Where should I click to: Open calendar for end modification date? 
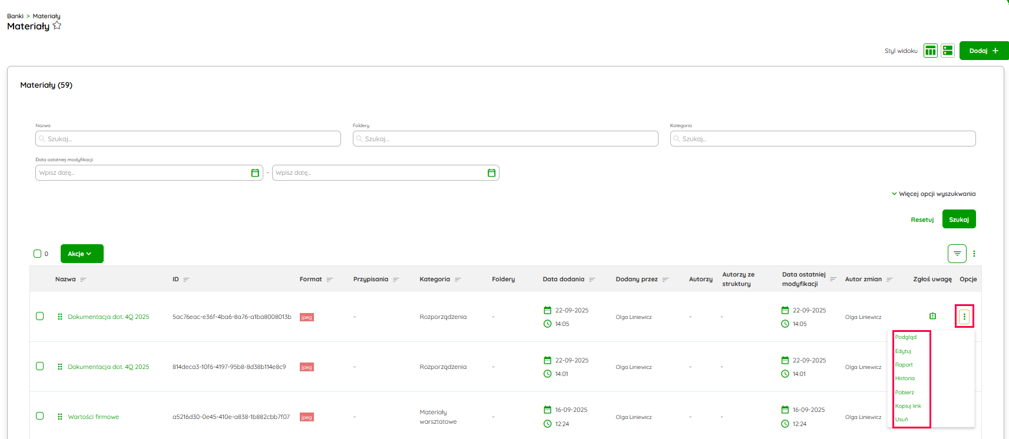pos(491,173)
